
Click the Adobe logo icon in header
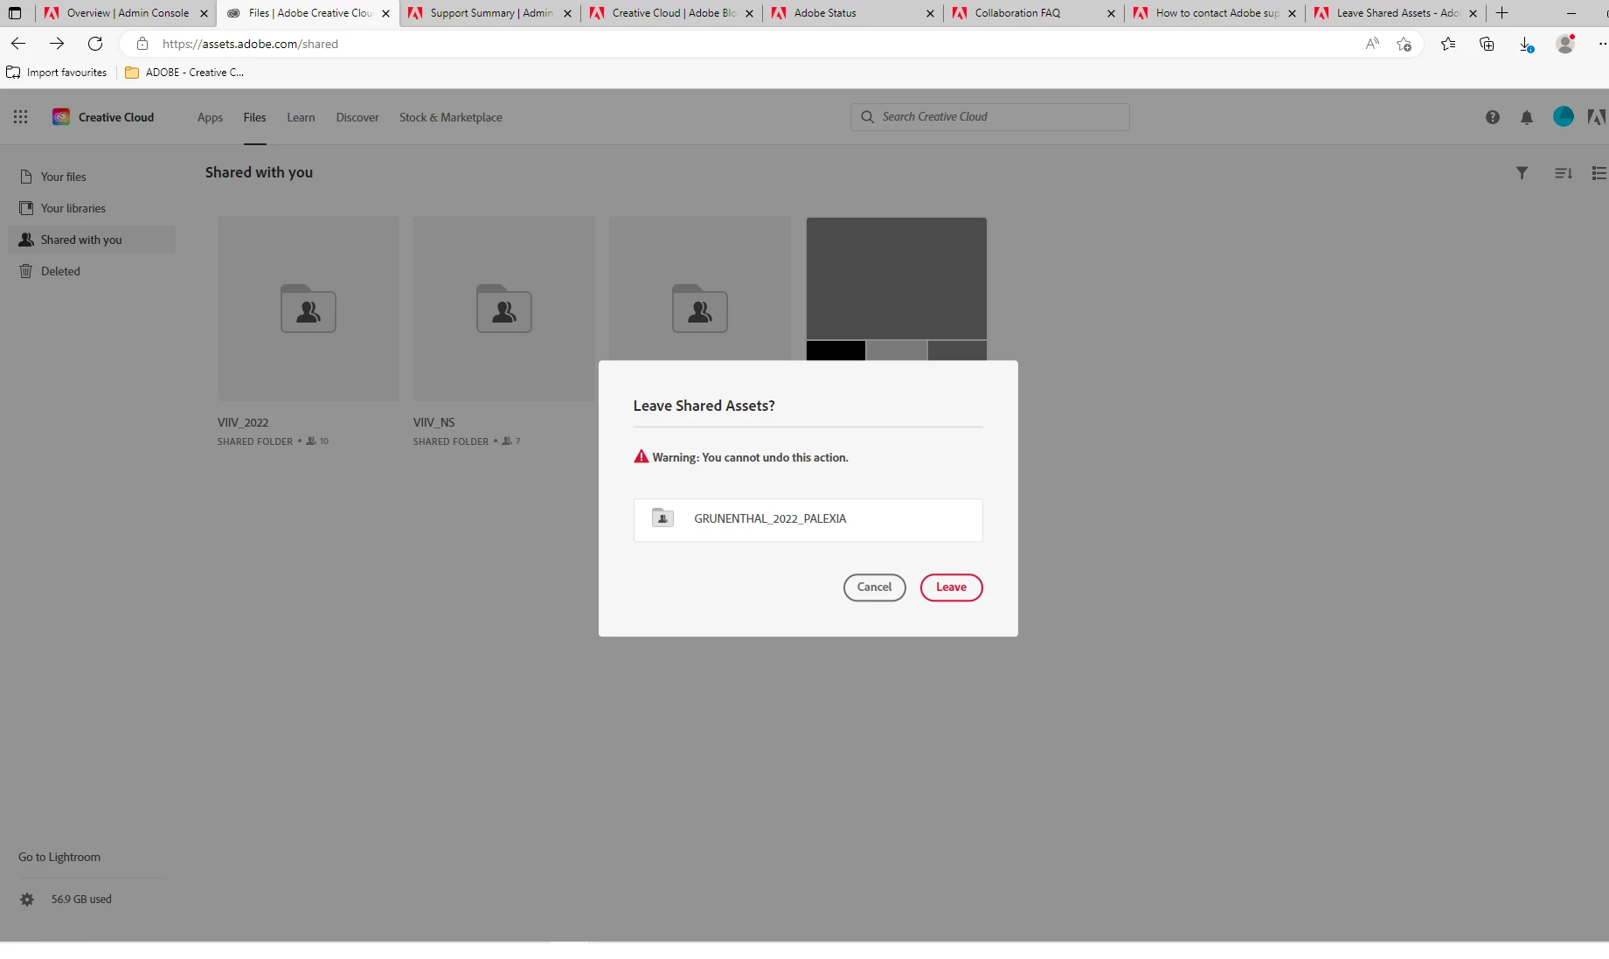(1598, 117)
